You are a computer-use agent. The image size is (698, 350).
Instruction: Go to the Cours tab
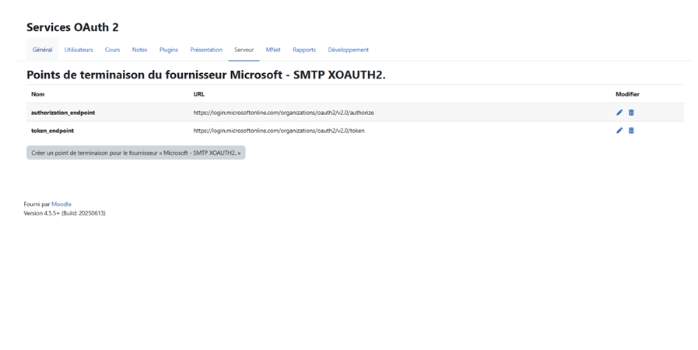pyautogui.click(x=112, y=50)
